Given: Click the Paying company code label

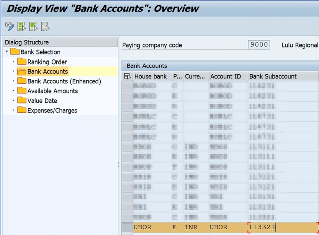Looking at the screenshot, I should click(152, 45).
